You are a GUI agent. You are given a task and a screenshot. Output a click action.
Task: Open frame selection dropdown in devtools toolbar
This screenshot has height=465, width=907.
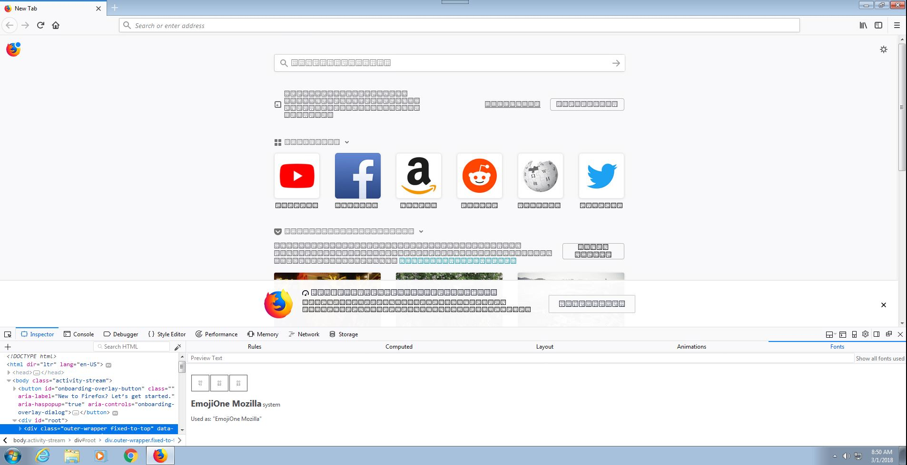(830, 334)
